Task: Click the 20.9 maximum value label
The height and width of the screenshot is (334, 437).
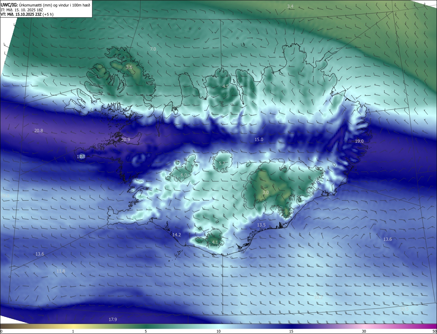Action: (126, 140)
